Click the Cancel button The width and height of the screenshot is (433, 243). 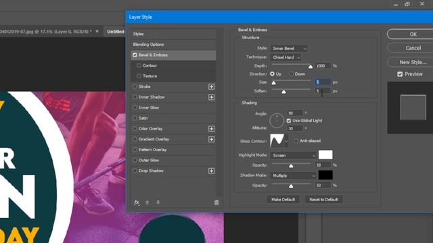coord(413,48)
